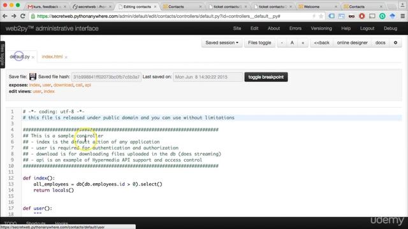Go forward with browser forward arrow
This screenshot has height=229, width=408.
coord(13,16)
